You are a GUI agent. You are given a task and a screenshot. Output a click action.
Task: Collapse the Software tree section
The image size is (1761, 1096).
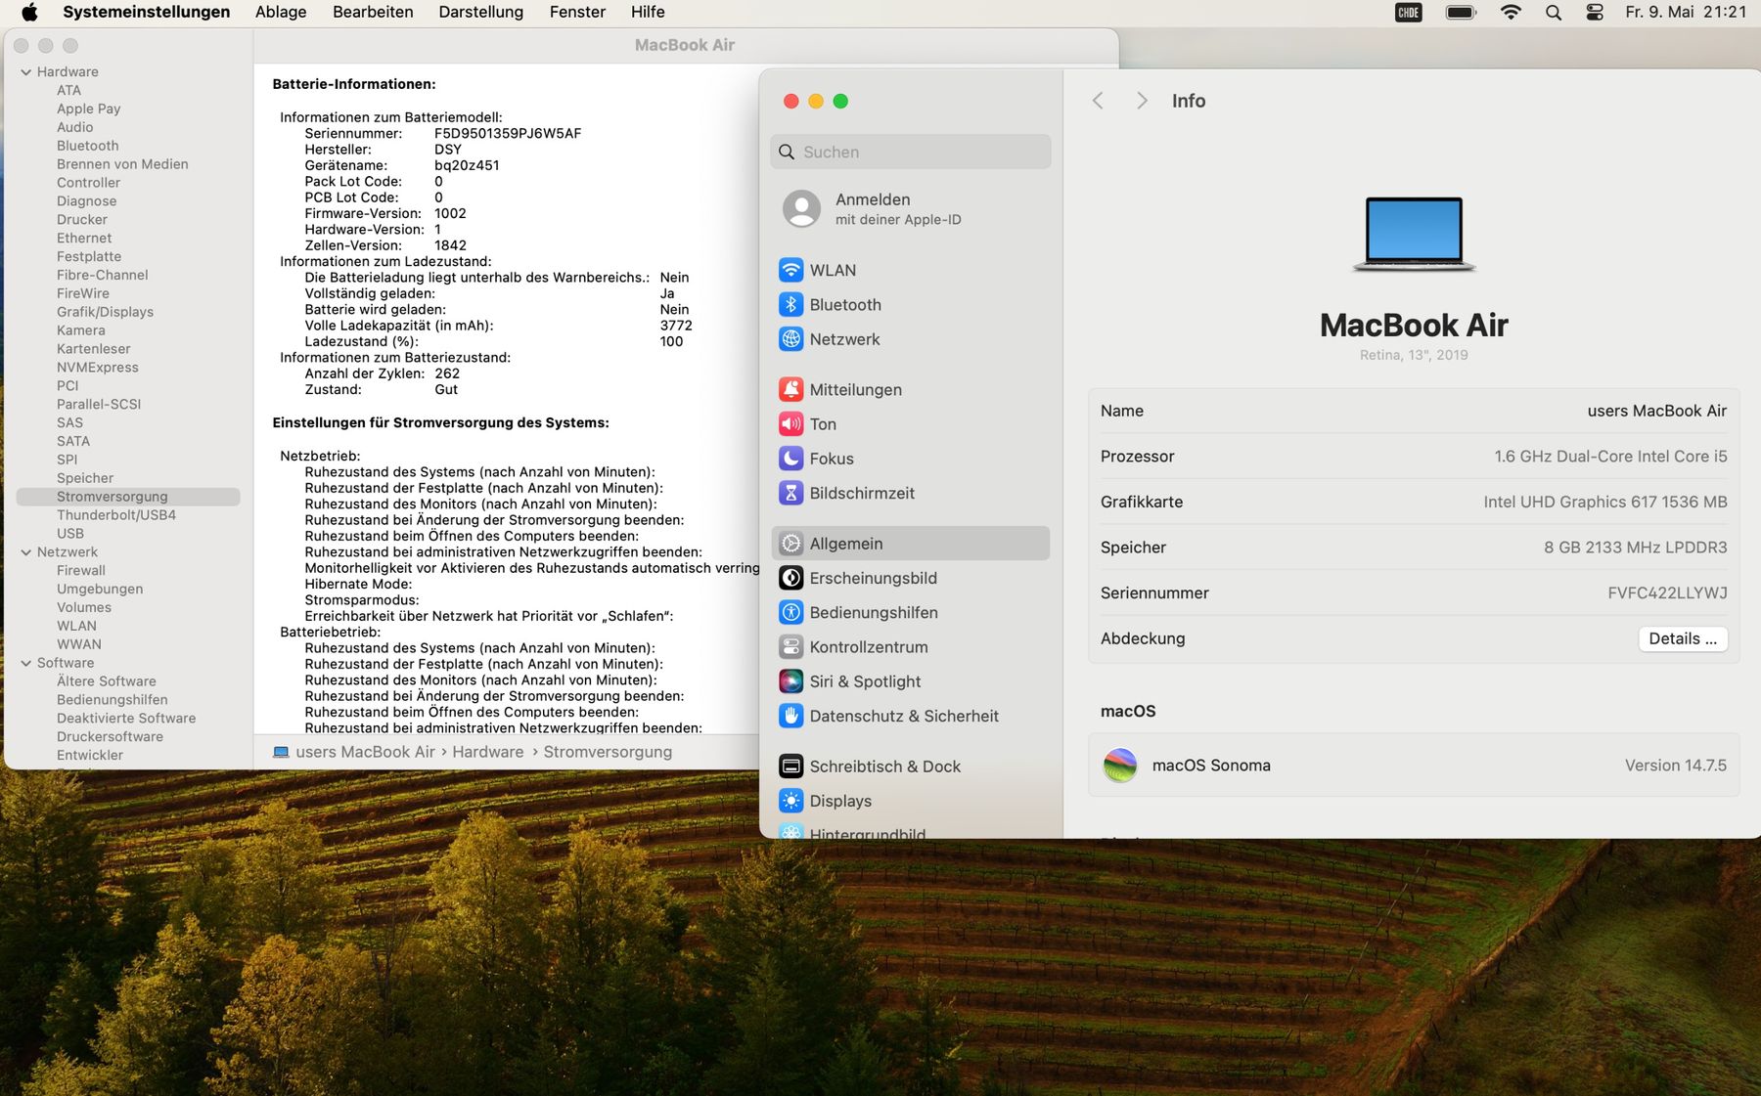point(26,663)
